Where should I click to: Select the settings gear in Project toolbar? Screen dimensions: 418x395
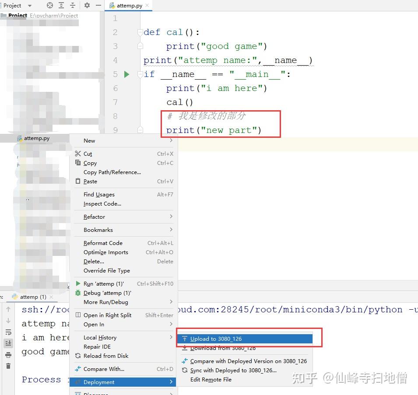point(87,5)
